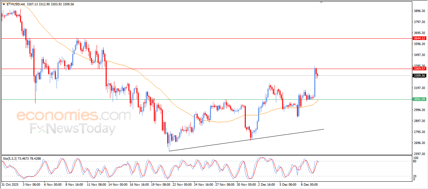This screenshot has height=189, width=428.
Task: Click the 3695.30 price axis label
Action: coord(419,33)
